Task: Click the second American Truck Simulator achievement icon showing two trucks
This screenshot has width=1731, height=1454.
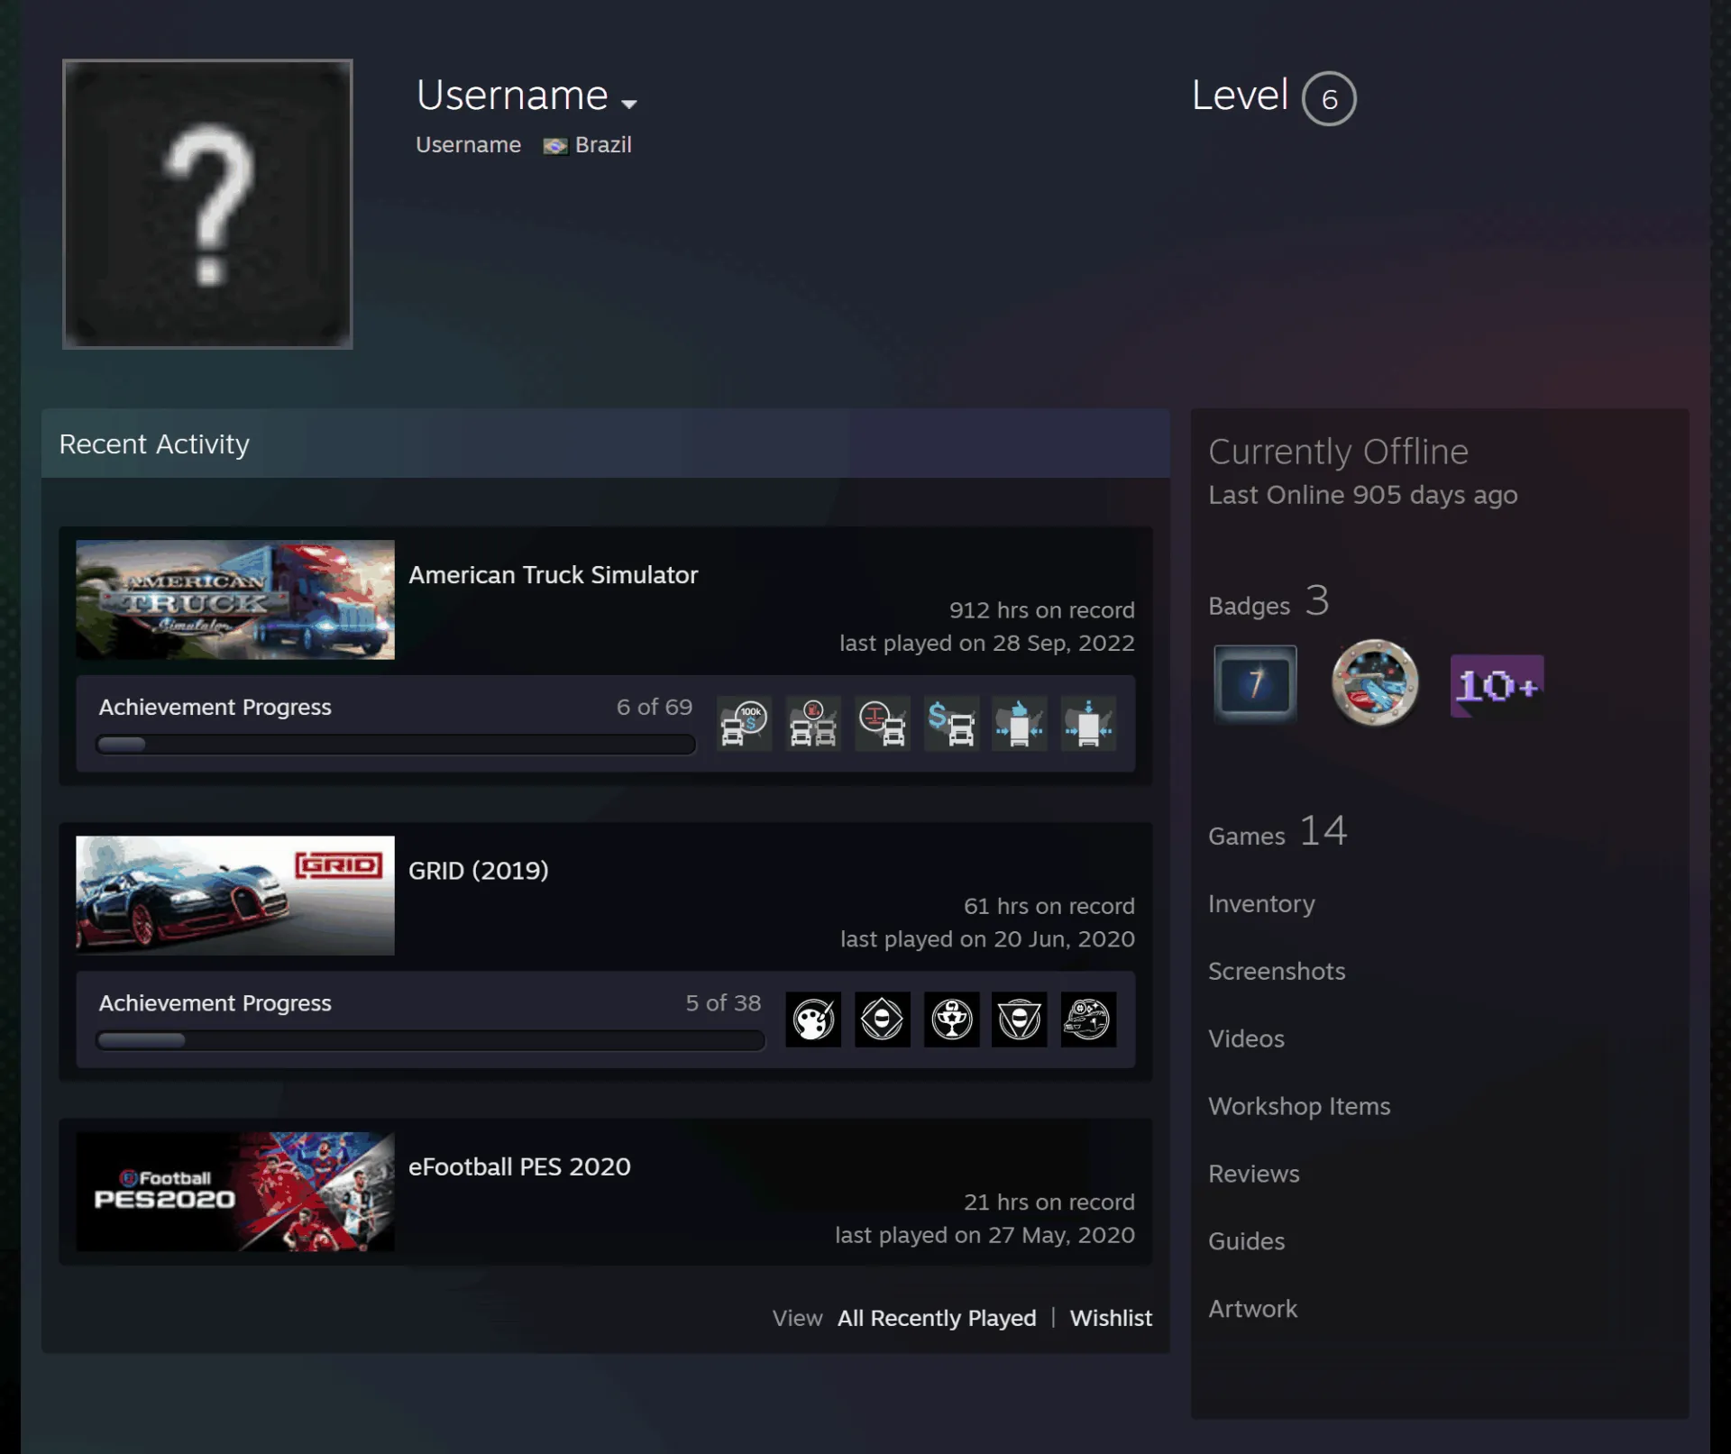Action: coord(813,723)
